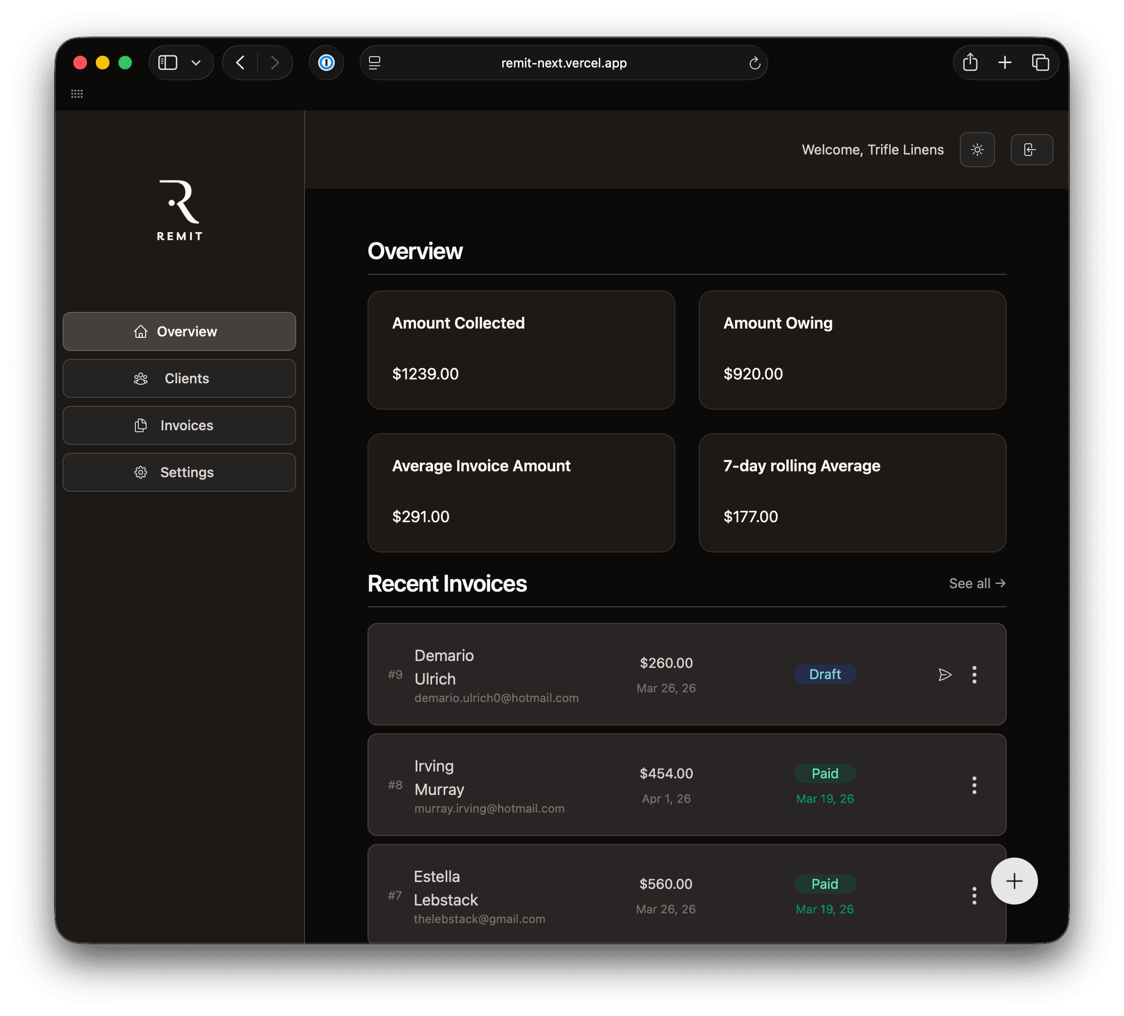Send draft invoice #9 via paper plane icon
Image resolution: width=1124 pixels, height=1016 pixels.
(945, 675)
